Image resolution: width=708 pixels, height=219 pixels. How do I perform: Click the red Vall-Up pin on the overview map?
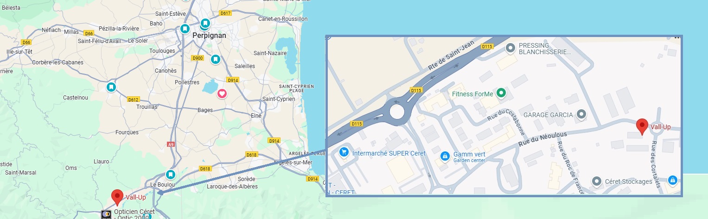pos(117,198)
